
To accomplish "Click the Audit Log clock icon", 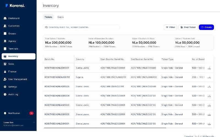I will click(5, 95).
